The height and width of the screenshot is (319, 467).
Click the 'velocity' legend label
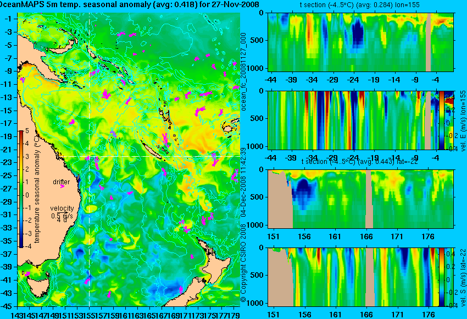62,208
